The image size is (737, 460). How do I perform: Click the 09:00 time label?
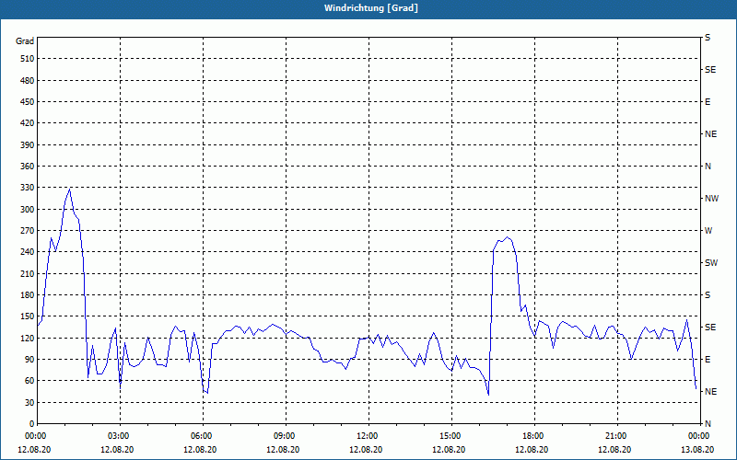(286, 436)
